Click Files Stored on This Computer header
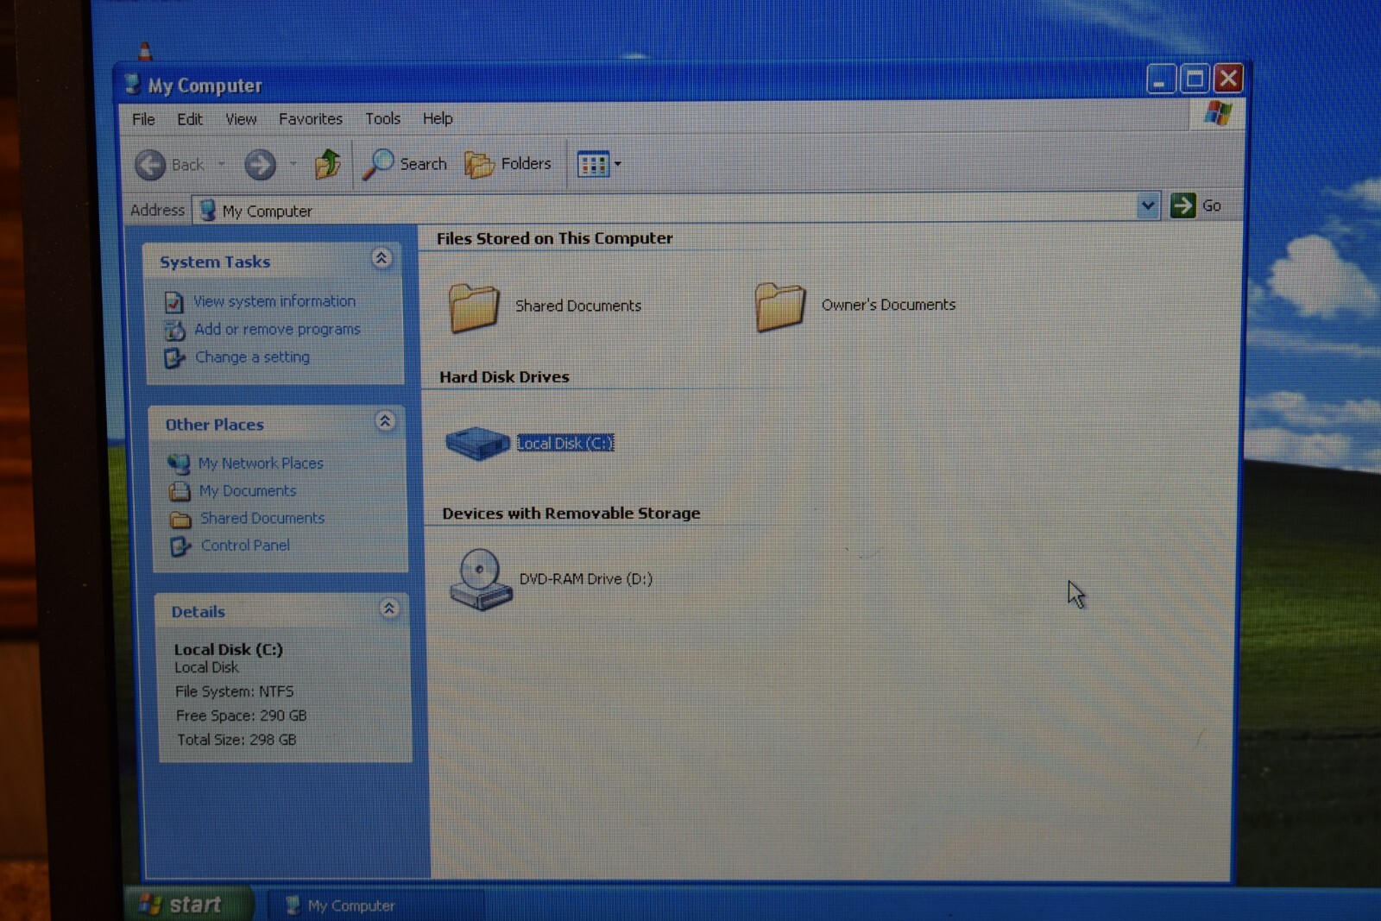Viewport: 1381px width, 921px height. (x=554, y=238)
